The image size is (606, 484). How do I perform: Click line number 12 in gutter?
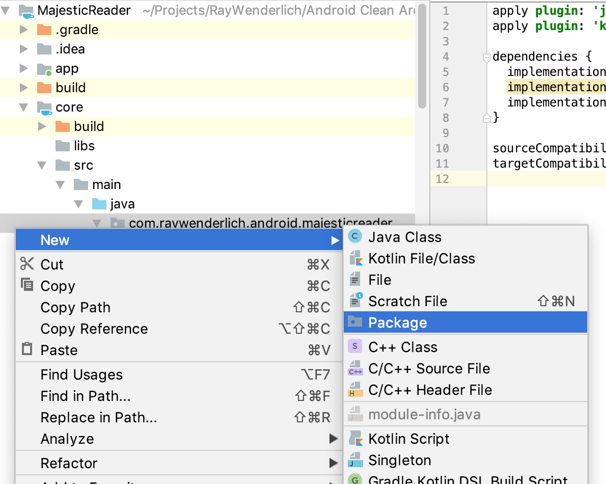[x=442, y=179]
